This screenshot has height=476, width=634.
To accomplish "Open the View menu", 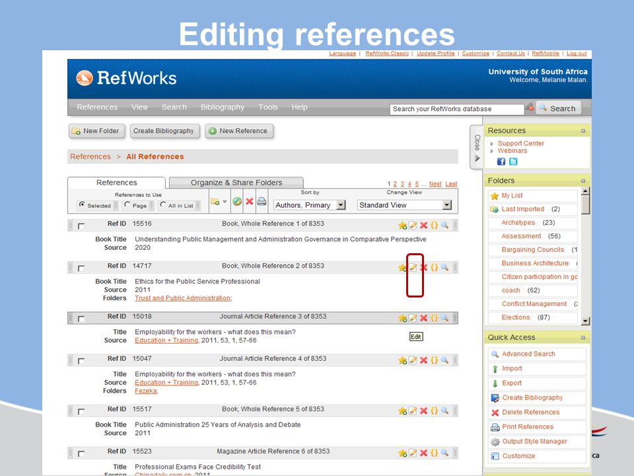I will click(139, 107).
